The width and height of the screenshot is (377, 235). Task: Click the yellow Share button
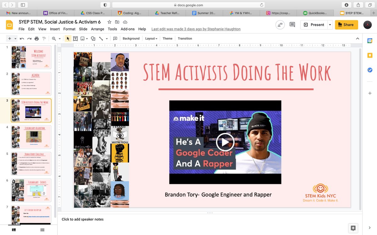346,25
